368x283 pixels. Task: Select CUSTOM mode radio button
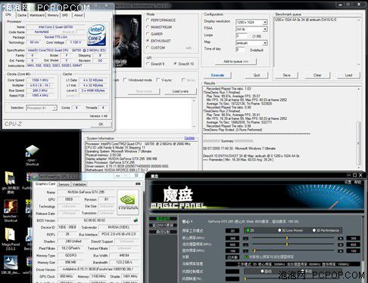click(148, 48)
